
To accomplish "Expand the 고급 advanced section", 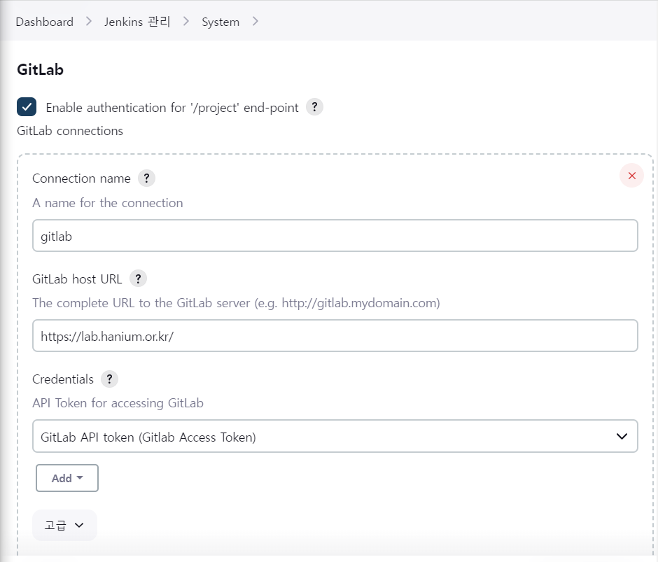I will pyautogui.click(x=64, y=525).
